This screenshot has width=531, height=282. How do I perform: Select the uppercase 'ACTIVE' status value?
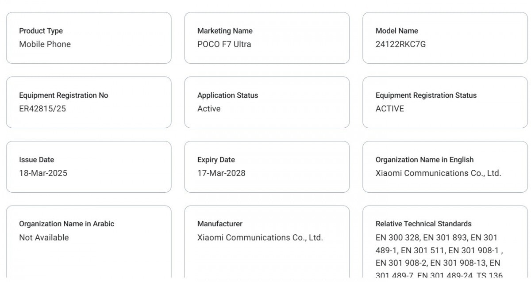tap(389, 109)
